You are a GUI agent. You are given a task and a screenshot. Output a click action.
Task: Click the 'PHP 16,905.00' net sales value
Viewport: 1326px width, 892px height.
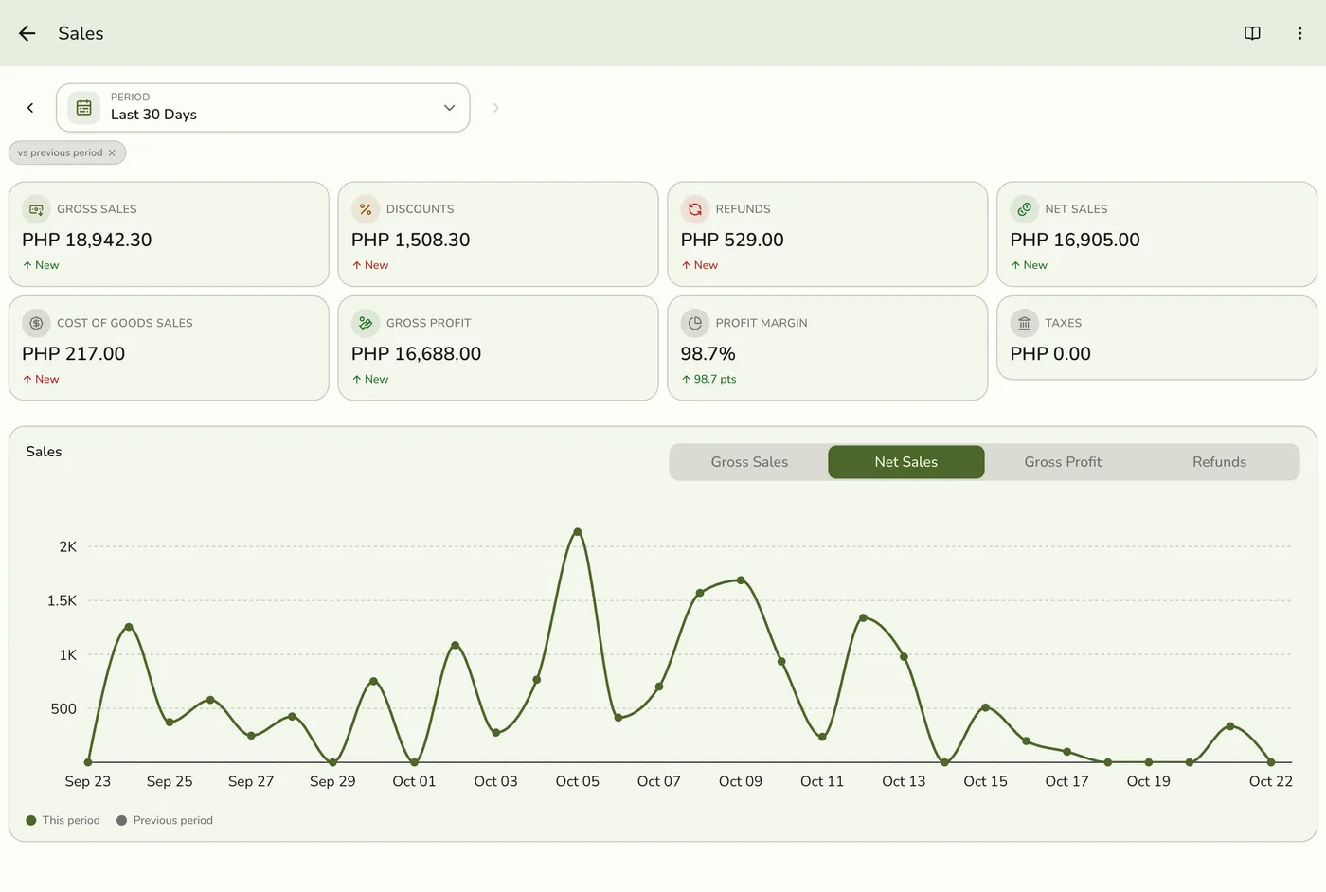click(x=1075, y=240)
